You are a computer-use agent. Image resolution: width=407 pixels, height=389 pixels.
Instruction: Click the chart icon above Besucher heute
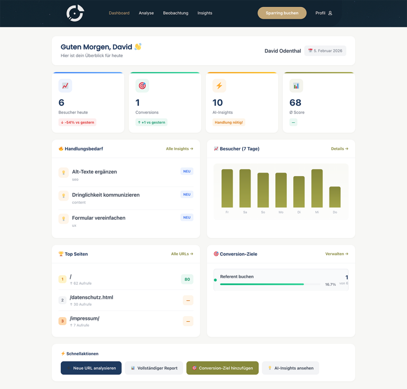pyautogui.click(x=65, y=86)
